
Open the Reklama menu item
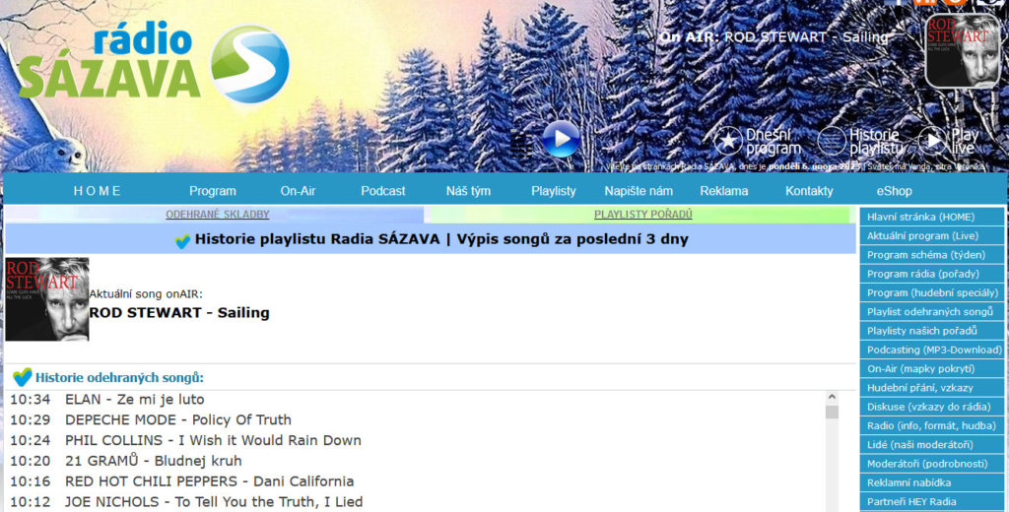point(724,191)
